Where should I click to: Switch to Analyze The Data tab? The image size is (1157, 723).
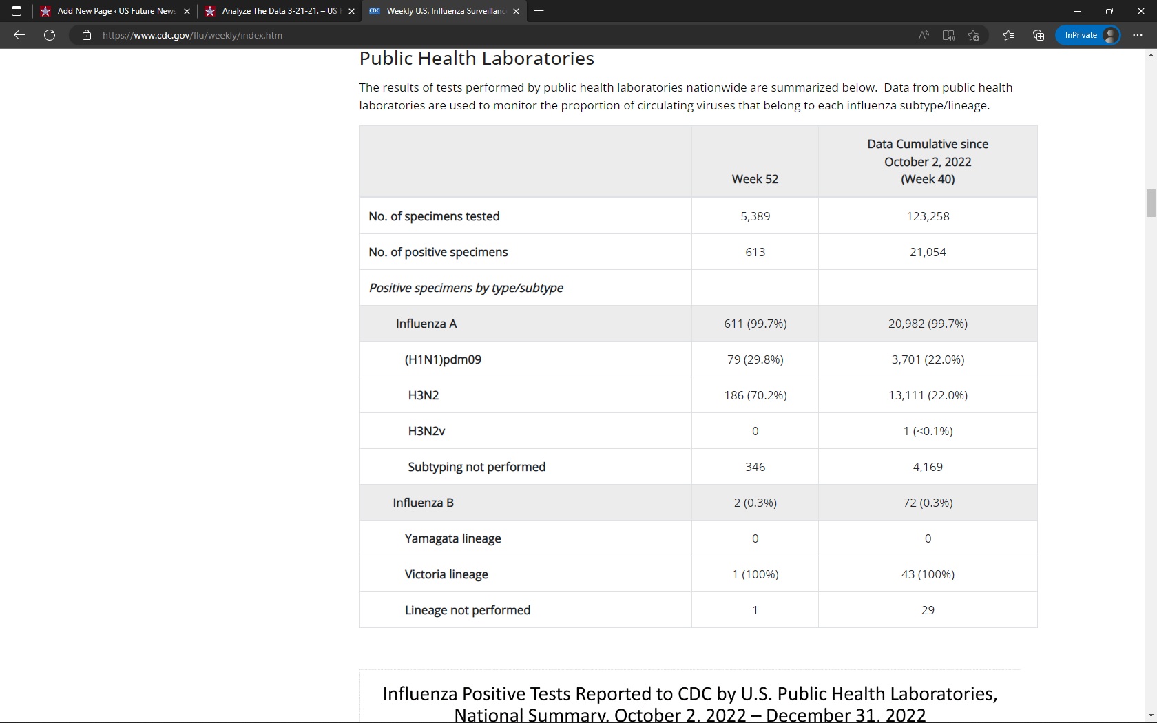pyautogui.click(x=275, y=11)
